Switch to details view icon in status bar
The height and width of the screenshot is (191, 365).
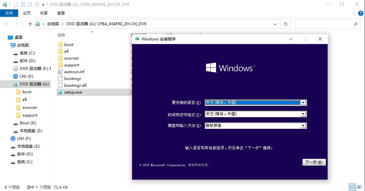point(352,187)
